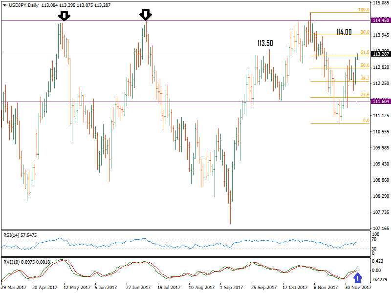Click the Fibonacci 50.0 level label
Viewport: 391px width, 293px height.
coord(364,65)
